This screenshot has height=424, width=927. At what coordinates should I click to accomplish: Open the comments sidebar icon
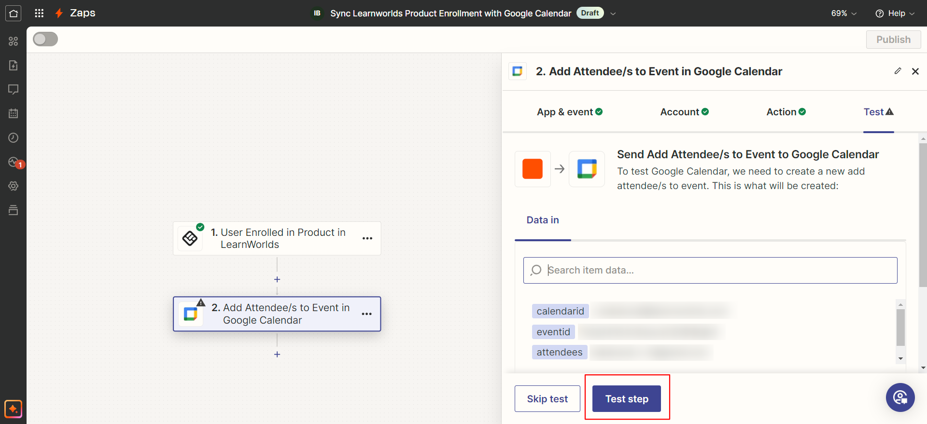tap(13, 89)
